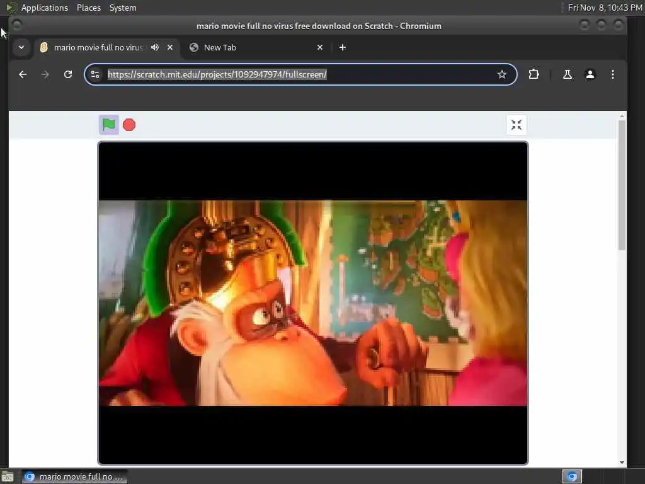The width and height of the screenshot is (645, 484).
Task: Open the window menu button in title bar
Action: tap(16, 25)
